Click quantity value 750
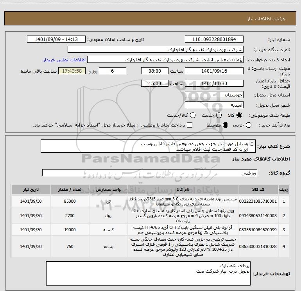 pyautogui.click(x=70, y=246)
